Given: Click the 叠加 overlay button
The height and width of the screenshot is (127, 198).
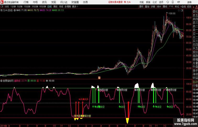Looking at the screenshot, I should click(147, 7).
